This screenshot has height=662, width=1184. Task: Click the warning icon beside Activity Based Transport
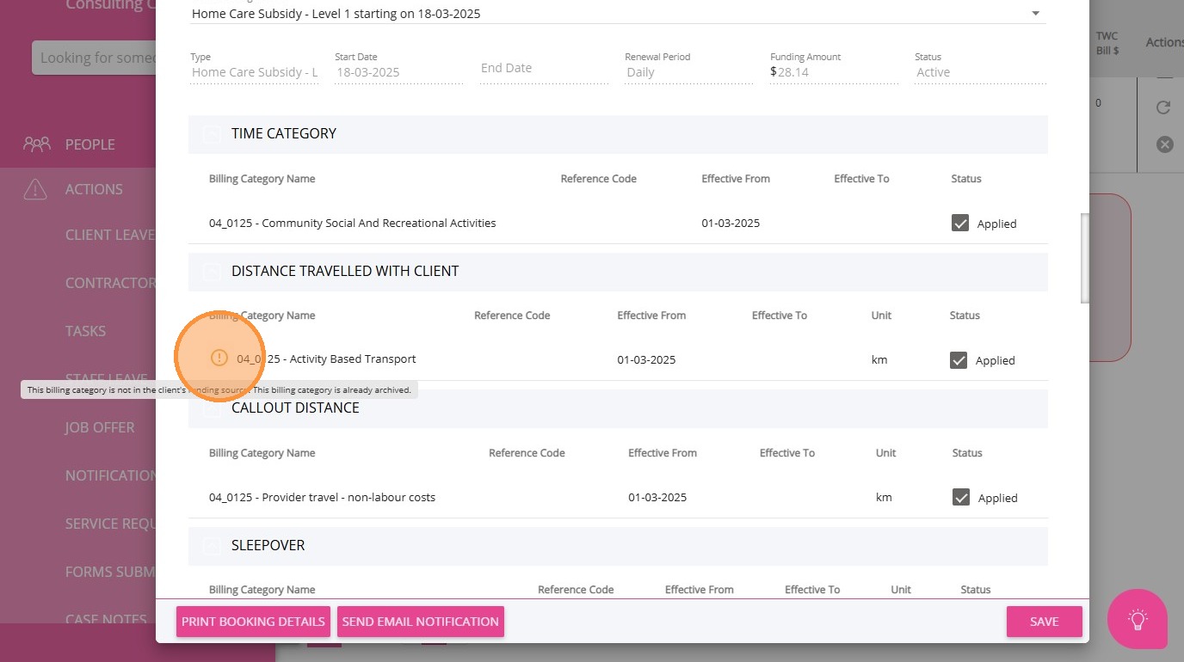click(x=219, y=358)
